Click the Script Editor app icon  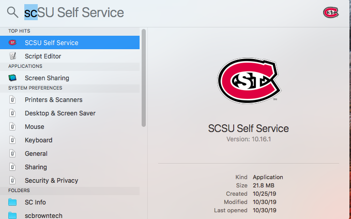12,56
